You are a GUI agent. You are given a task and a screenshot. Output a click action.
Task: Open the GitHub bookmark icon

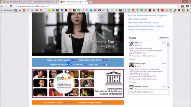[99, 10]
